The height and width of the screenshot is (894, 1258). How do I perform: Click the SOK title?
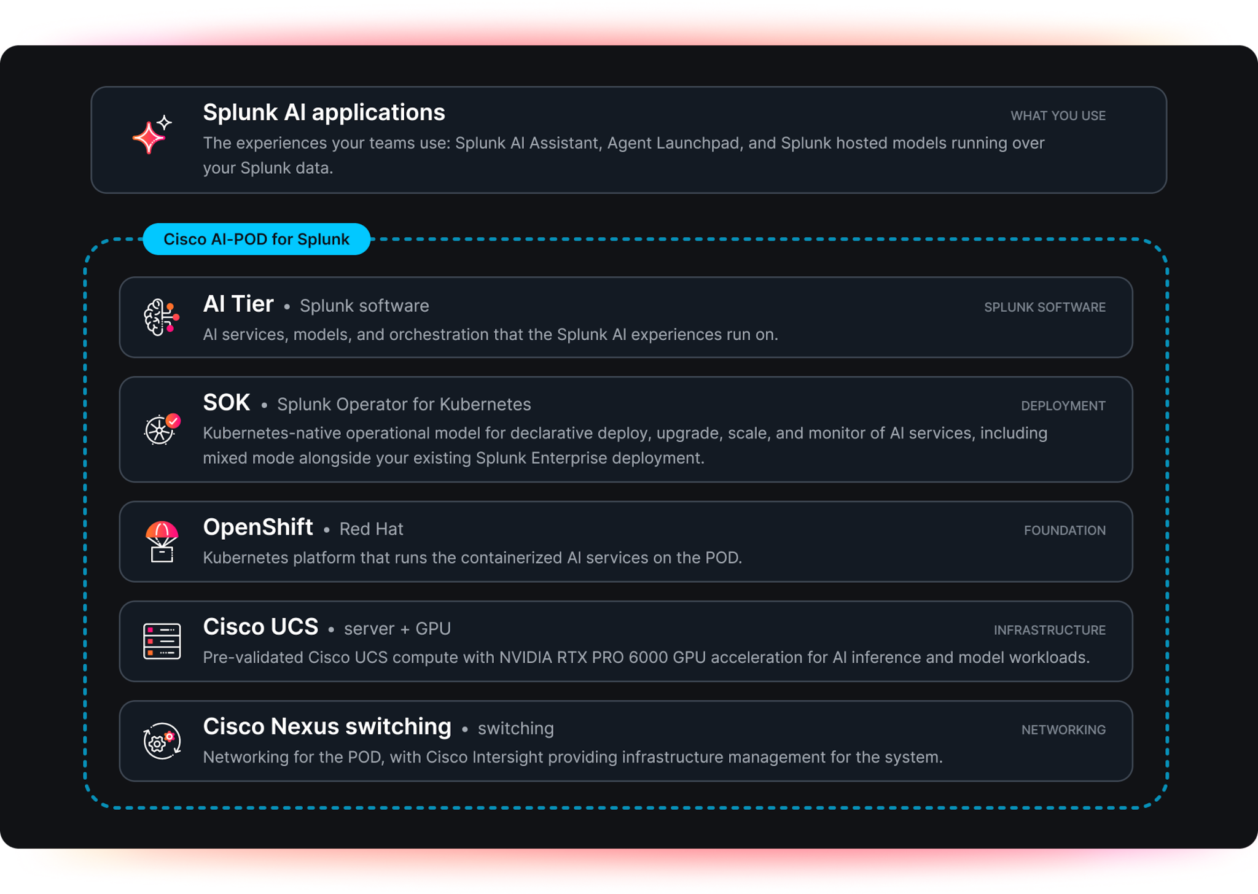click(227, 403)
